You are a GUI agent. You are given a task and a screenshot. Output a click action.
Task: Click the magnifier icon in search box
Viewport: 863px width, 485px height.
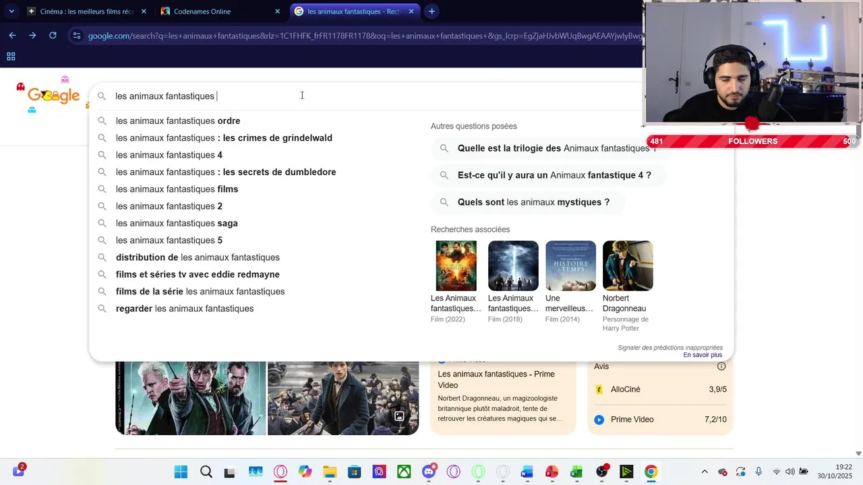pyautogui.click(x=102, y=96)
